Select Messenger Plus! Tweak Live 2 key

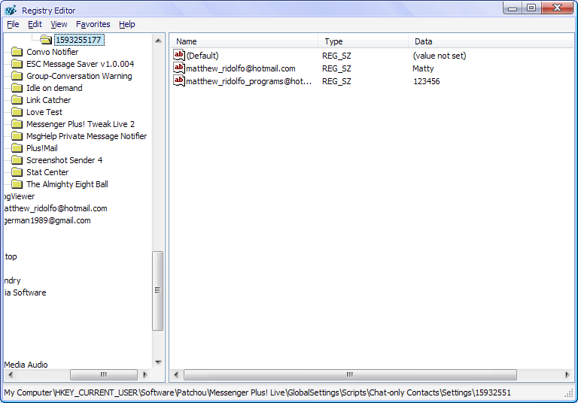pos(81,124)
